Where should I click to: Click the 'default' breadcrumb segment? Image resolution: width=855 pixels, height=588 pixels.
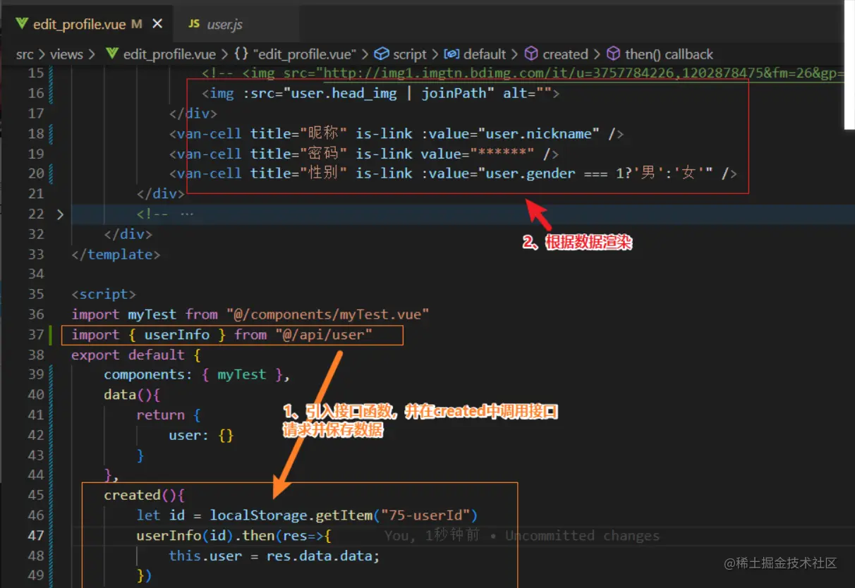pos(485,54)
